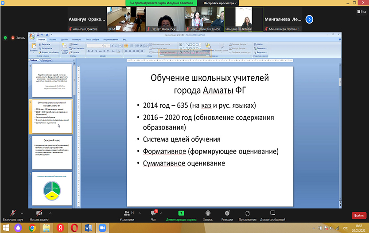Screen dimensions: 369x233
Task: Open the Участники participants panel
Action: [127, 215]
